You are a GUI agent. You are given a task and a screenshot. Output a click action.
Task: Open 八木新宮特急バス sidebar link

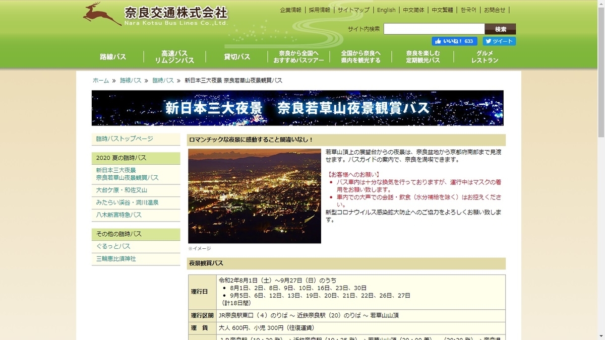tap(119, 215)
